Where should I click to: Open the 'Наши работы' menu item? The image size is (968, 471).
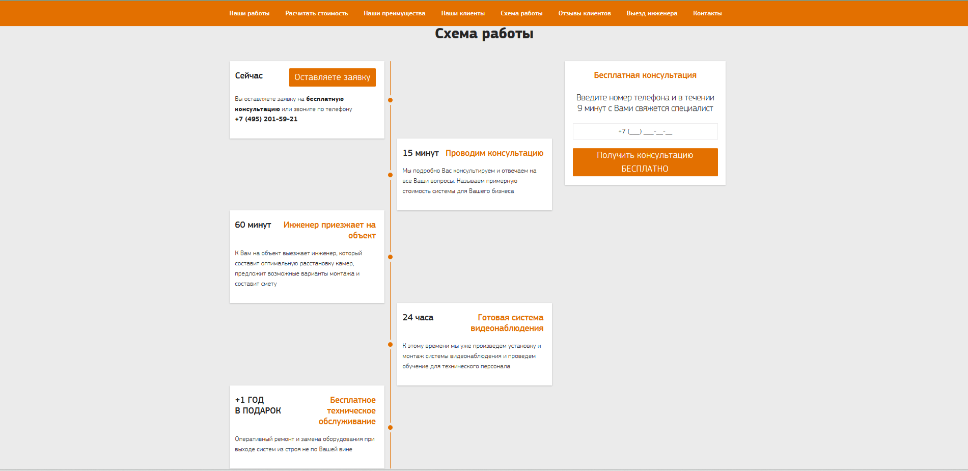point(249,13)
